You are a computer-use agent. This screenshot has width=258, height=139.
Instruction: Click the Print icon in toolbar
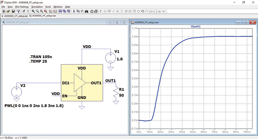tap(92, 11)
